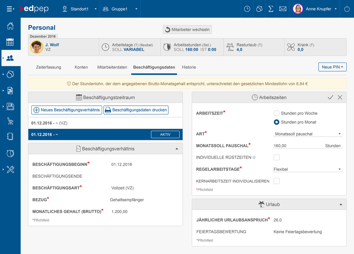Open the Regelarbeitstage Flexibel dropdown
This screenshot has width=354, height=254.
tap(308, 169)
